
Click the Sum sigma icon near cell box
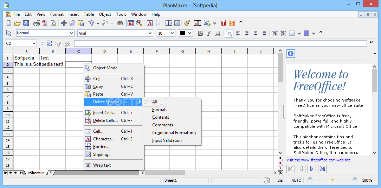point(49,43)
